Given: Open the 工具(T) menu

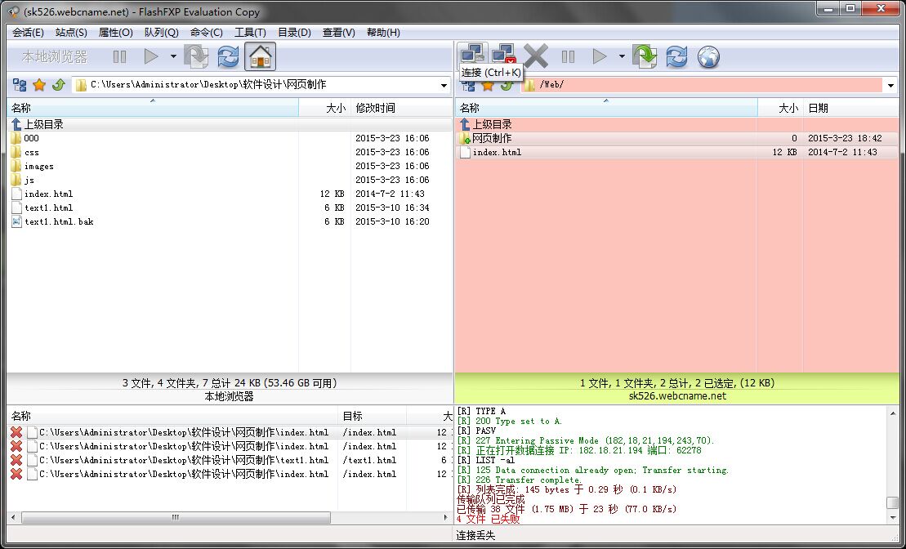Looking at the screenshot, I should pyautogui.click(x=250, y=33).
